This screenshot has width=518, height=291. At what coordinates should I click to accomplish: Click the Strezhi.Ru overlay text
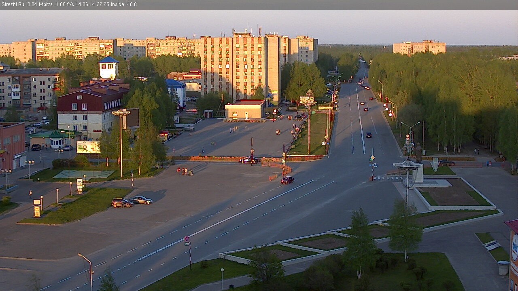pos(12,4)
